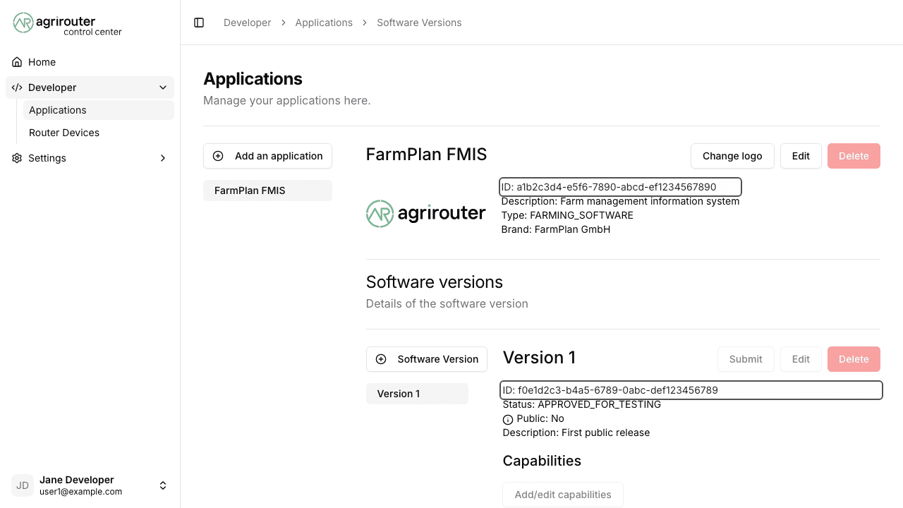Edit Version 1
This screenshot has height=508, width=903.
click(x=801, y=359)
